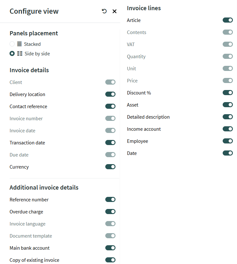Turn off Transaction date toggle
Image resolution: width=237 pixels, height=264 pixels.
tap(110, 142)
